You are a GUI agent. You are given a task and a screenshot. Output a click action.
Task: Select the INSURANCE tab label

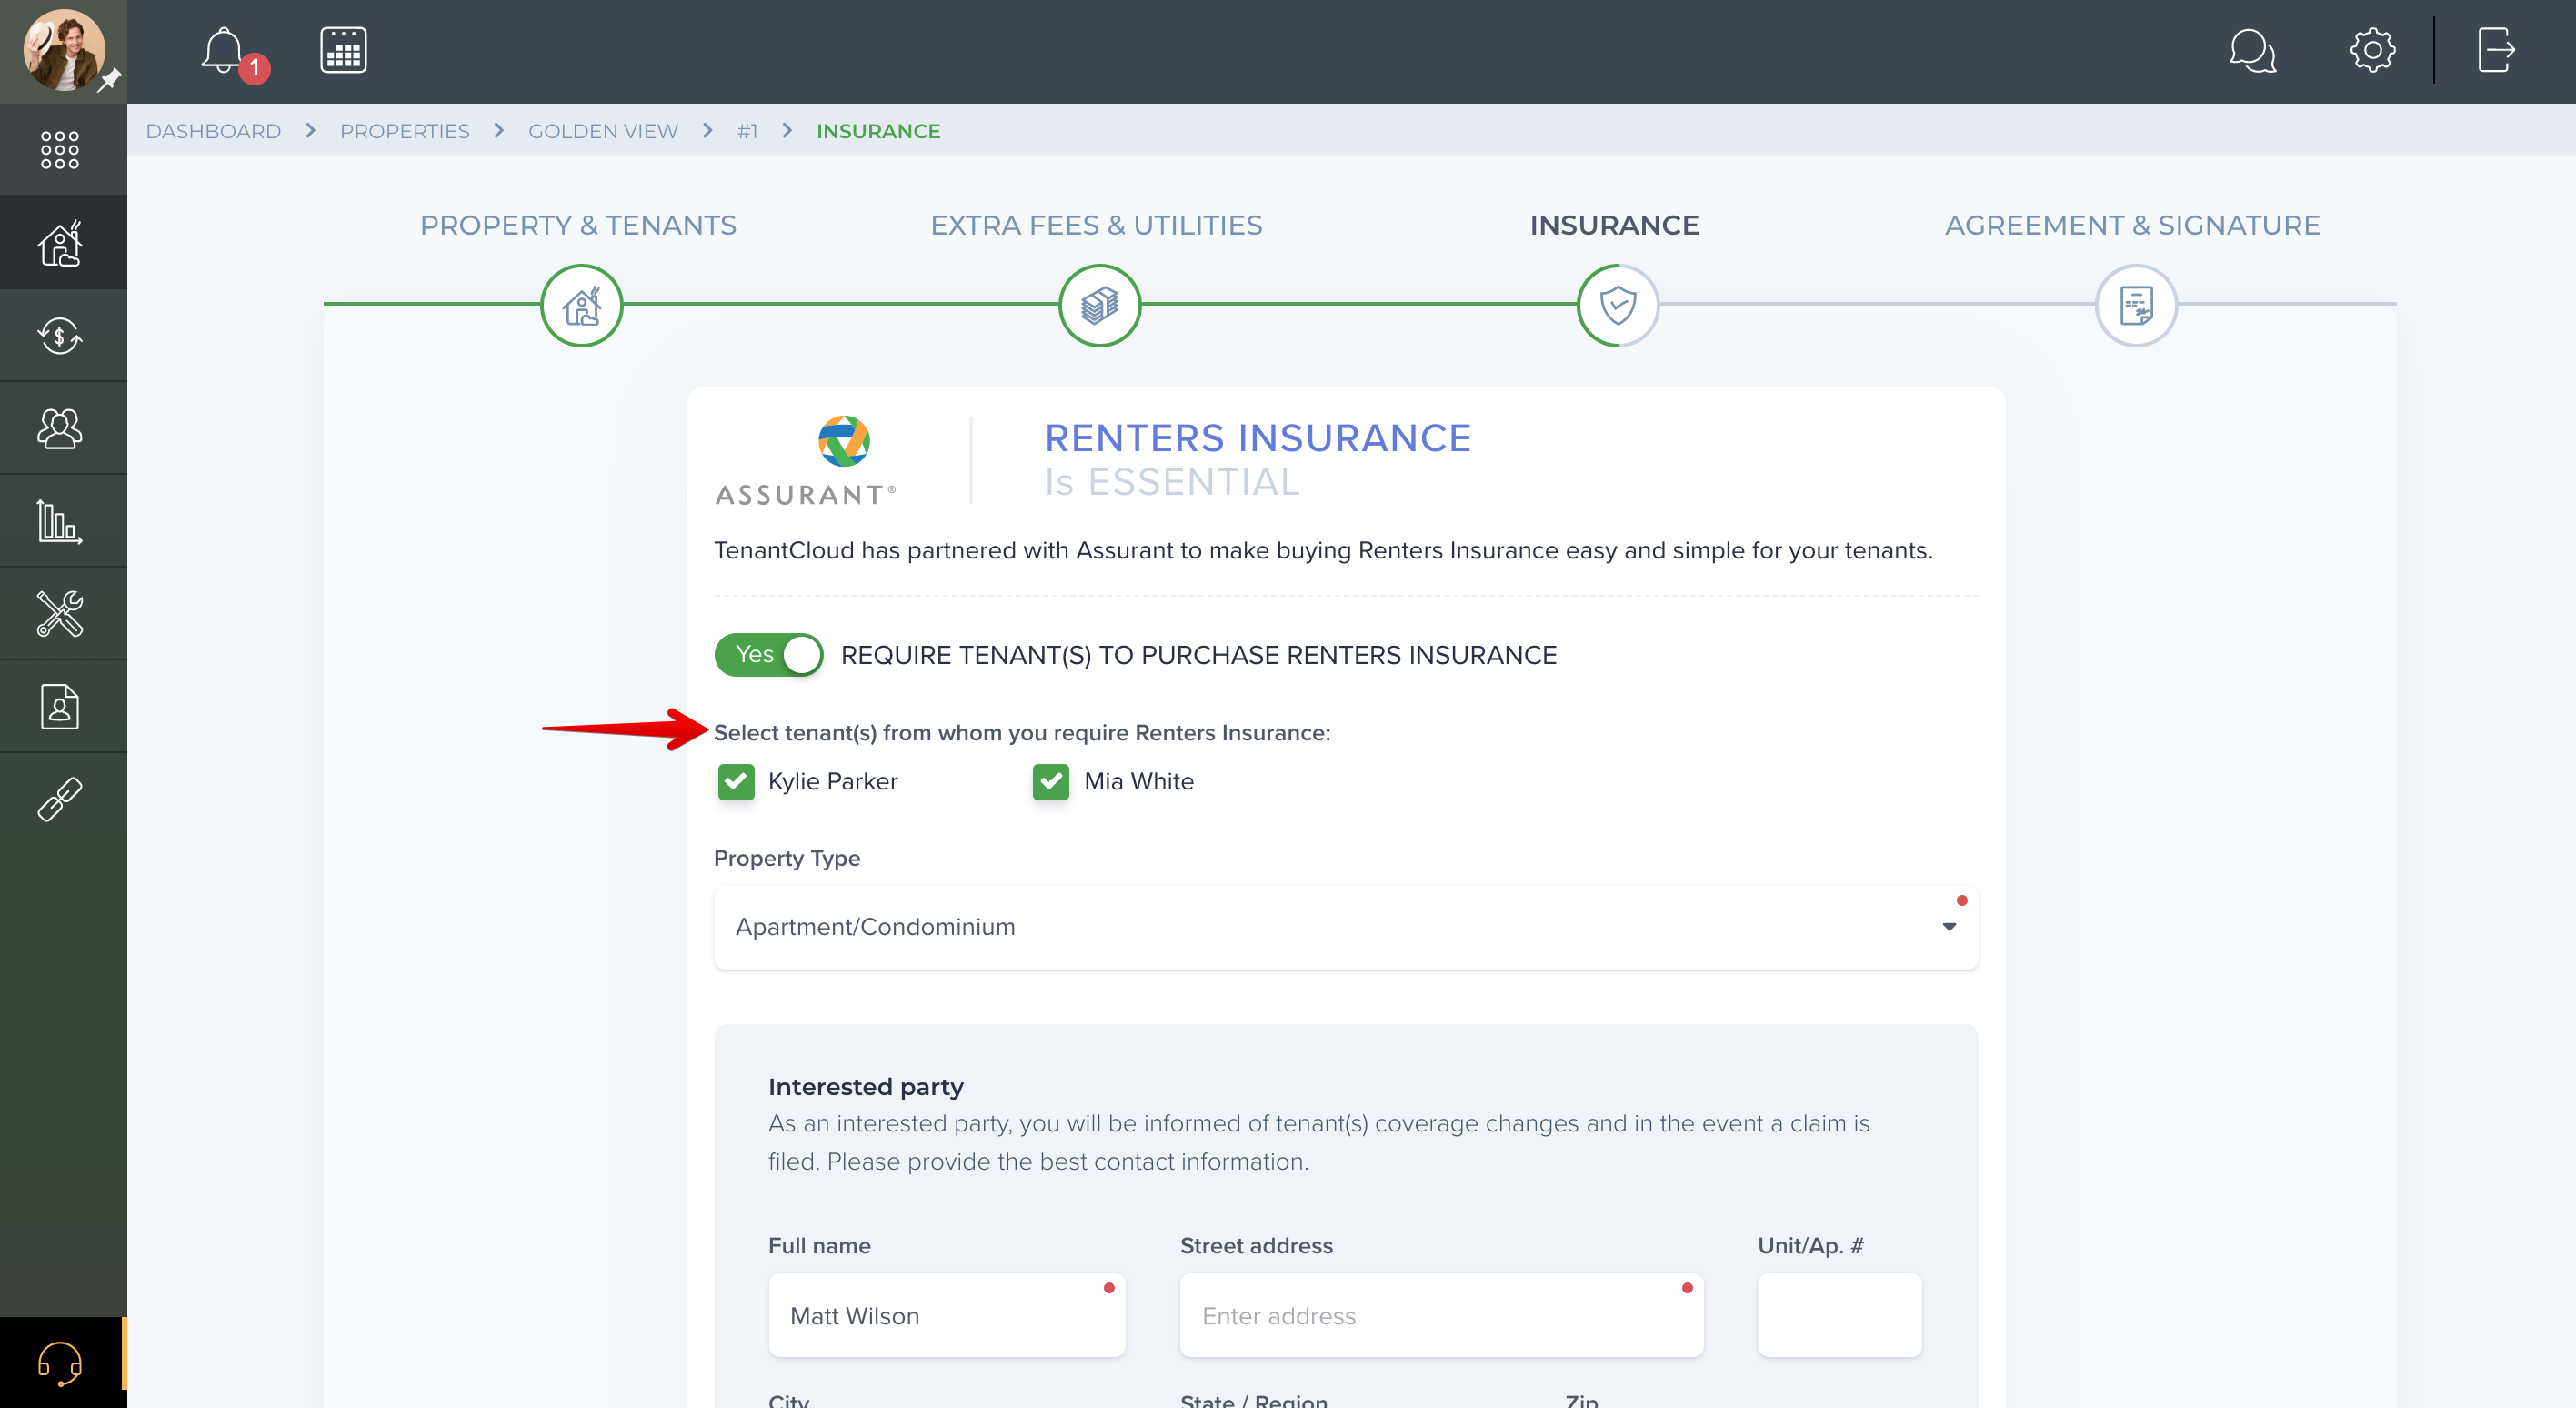tap(1614, 225)
